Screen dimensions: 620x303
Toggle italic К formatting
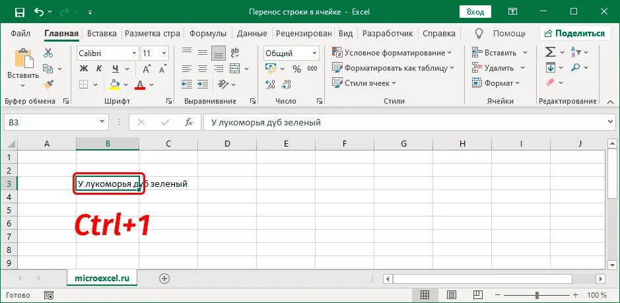click(x=99, y=69)
